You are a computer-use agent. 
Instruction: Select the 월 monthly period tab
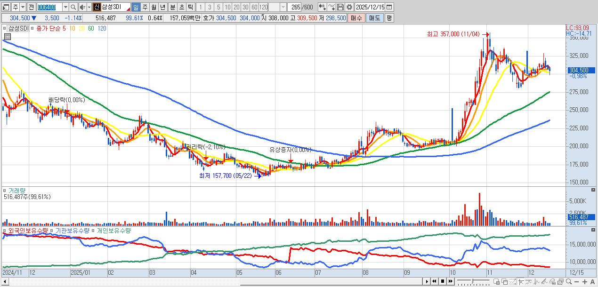pyautogui.click(x=154, y=7)
